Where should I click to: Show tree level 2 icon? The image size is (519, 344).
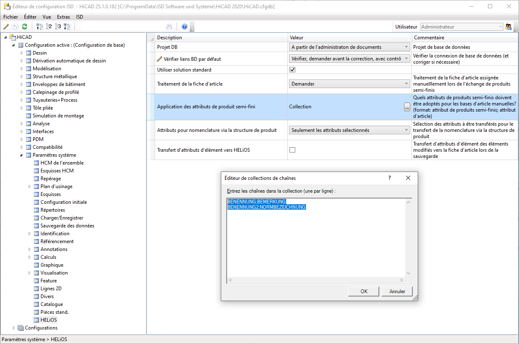coord(49,26)
